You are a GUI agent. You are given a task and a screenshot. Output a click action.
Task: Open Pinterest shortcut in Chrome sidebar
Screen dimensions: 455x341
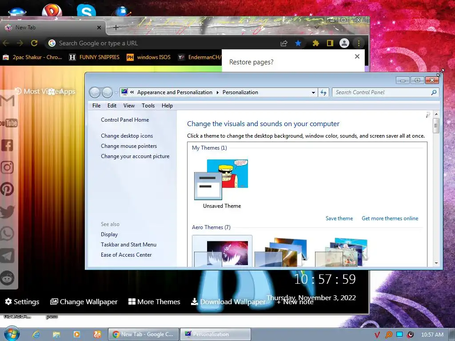[7, 189]
